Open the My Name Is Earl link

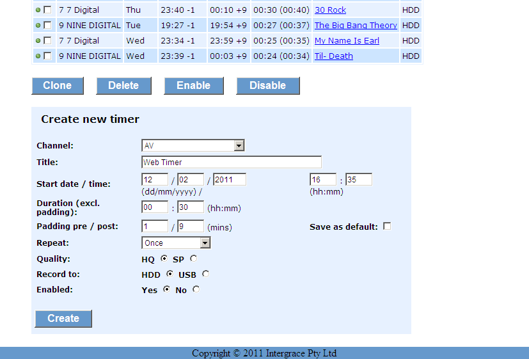click(x=347, y=41)
